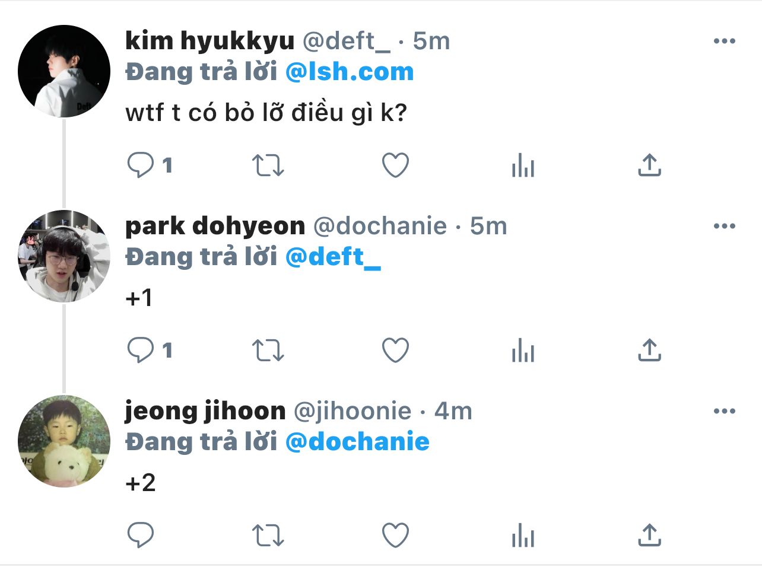Reply to jeong jihoon's +2 tweet
Image resolution: width=762 pixels, height=567 pixels.
141,536
